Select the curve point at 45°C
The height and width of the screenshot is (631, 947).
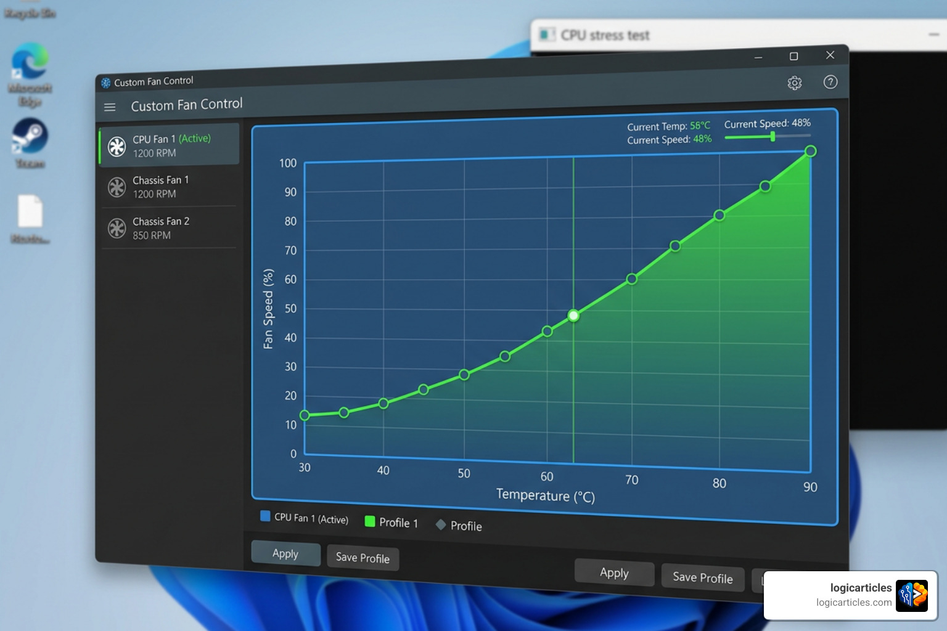[424, 389]
